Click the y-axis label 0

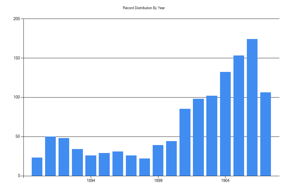19,176
